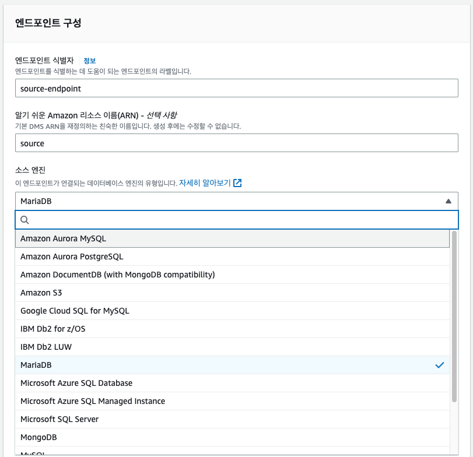
Task: Select Microsoft SQL Server option
Action: point(232,419)
